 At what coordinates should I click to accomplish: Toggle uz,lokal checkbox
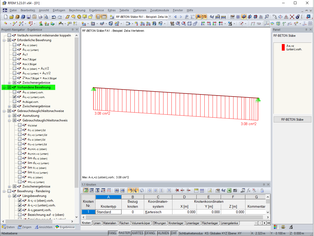click(x=20, y=125)
